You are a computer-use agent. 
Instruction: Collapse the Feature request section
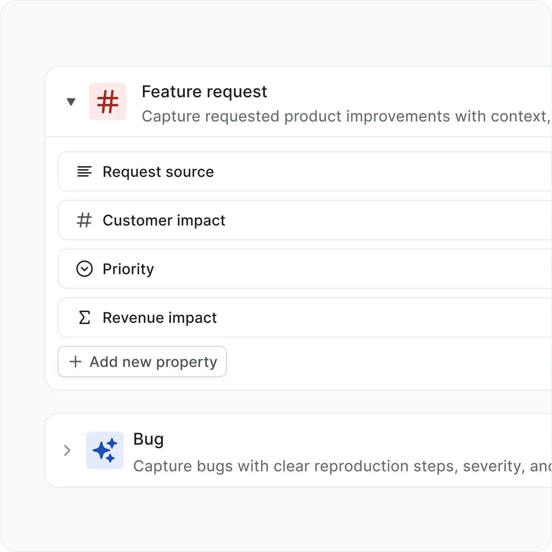(x=70, y=102)
